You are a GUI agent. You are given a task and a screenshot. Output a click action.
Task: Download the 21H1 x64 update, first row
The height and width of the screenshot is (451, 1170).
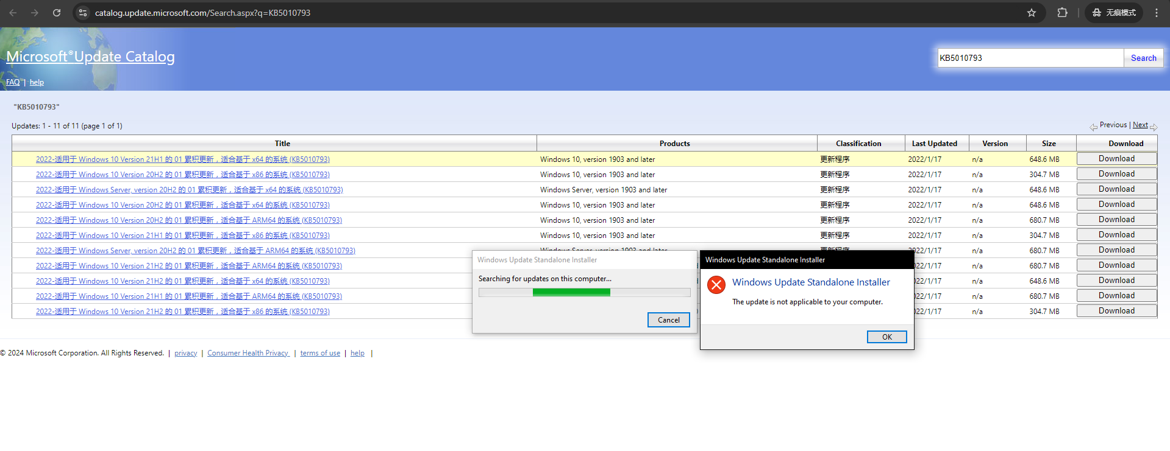[x=1116, y=159]
